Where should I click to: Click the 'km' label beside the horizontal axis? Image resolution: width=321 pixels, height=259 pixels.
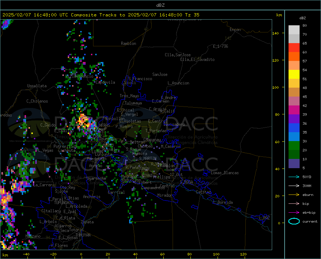click(x=5, y=255)
